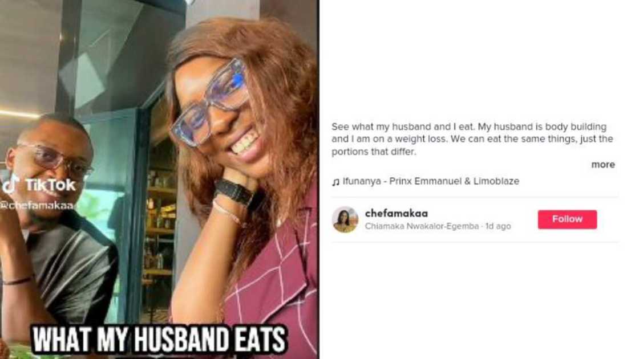Open Ifunanya sound by Prinx Emmanuel
Image resolution: width=639 pixels, height=359 pixels.
coord(431,181)
